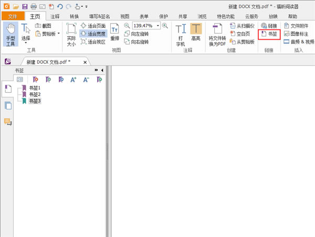Show the Bookmarks side panel
The width and height of the screenshot is (315, 237).
point(8,89)
